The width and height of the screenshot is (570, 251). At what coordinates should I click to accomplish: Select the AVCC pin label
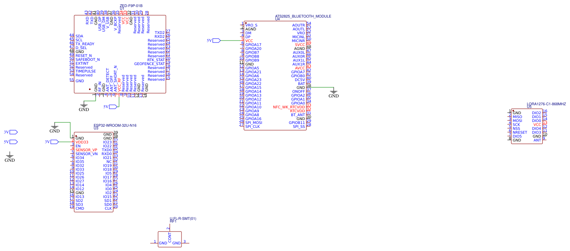tap(300, 68)
